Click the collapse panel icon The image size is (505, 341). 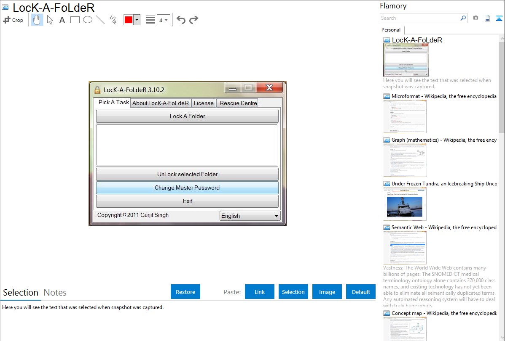pyautogui.click(x=499, y=18)
